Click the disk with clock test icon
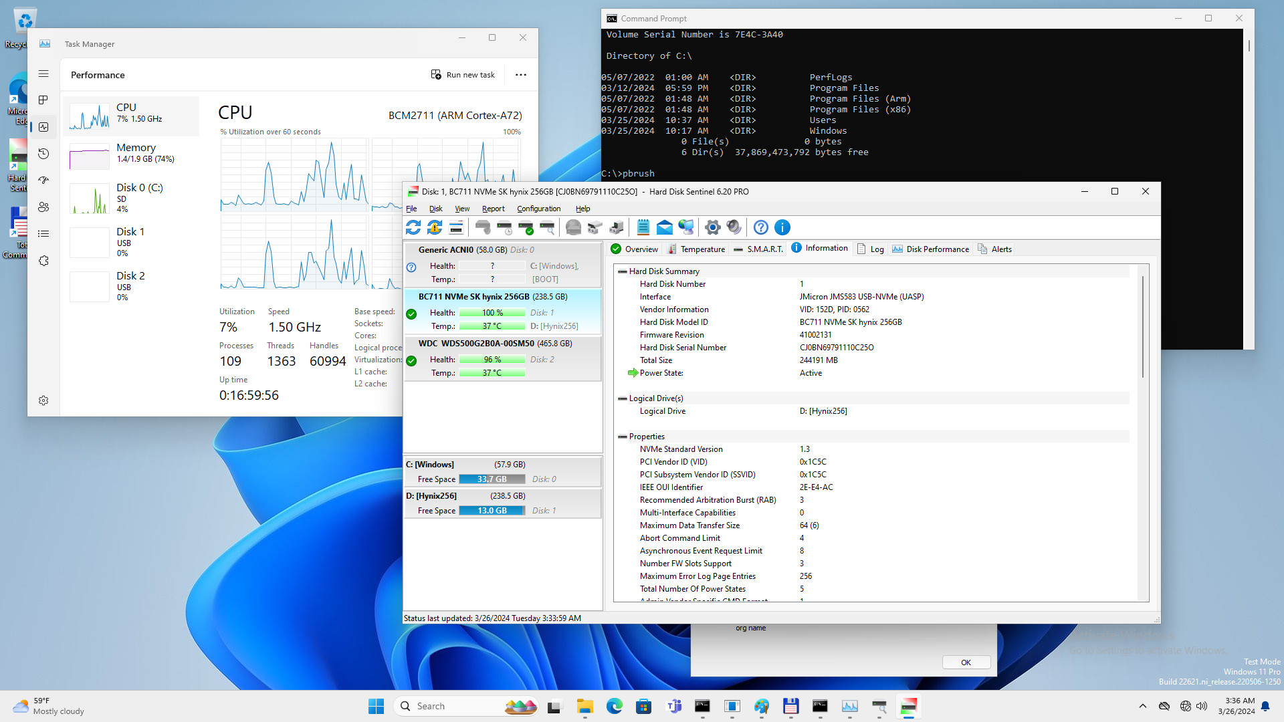The height and width of the screenshot is (722, 1284). pos(505,227)
